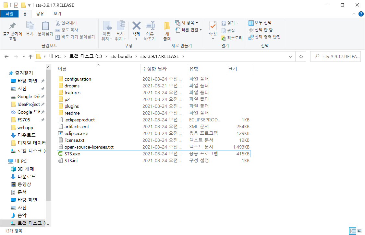The height and width of the screenshot is (235, 365).
Task: Click the search box for sts-3.9.17.RELEASE
Action: click(x=335, y=56)
